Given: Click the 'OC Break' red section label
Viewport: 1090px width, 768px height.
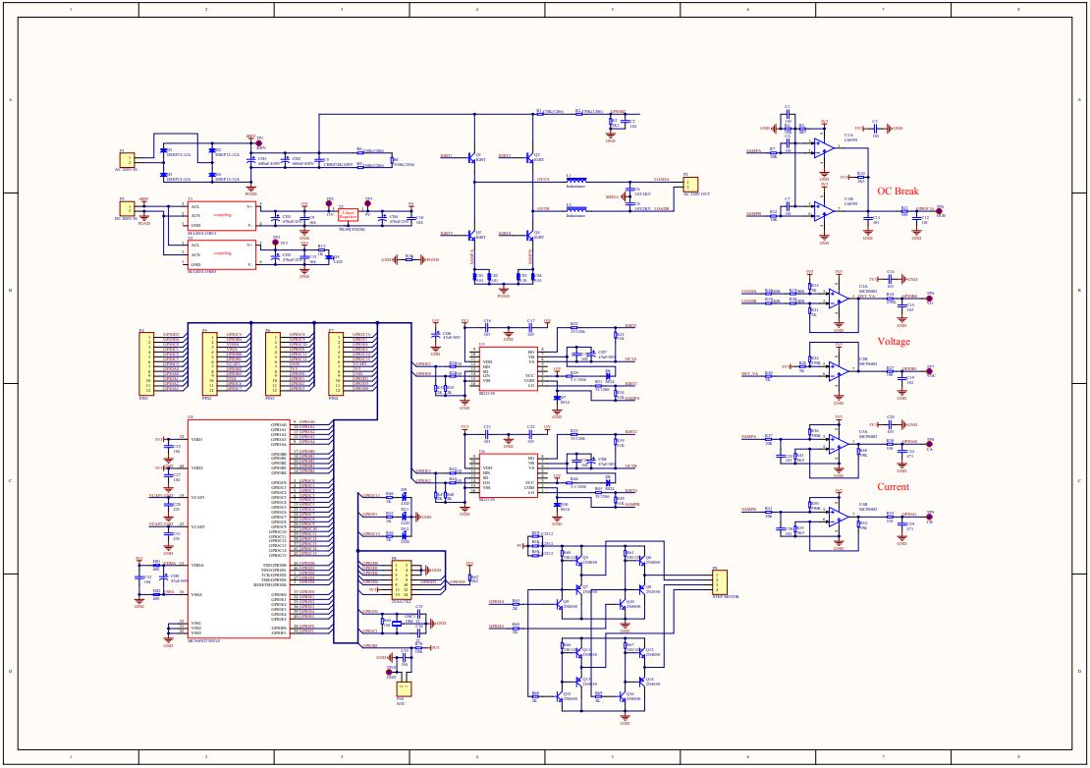Looking at the screenshot, I should (x=898, y=192).
